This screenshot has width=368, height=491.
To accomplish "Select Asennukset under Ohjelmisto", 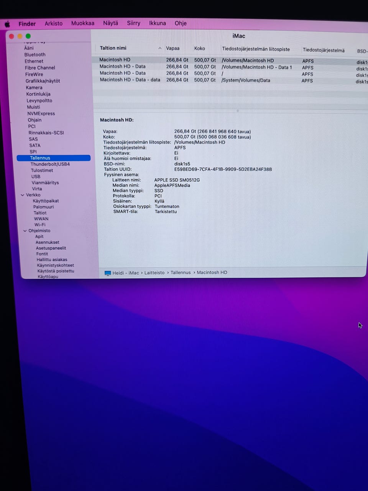I will [48, 242].
